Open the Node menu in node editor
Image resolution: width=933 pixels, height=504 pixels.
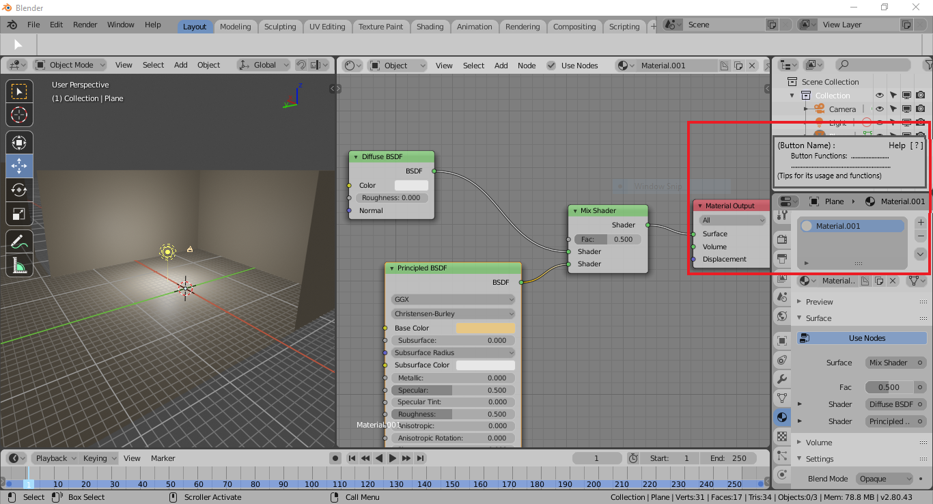pos(527,66)
